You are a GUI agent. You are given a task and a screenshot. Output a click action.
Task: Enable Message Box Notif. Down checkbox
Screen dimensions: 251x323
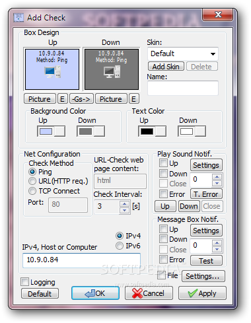pos(163,238)
